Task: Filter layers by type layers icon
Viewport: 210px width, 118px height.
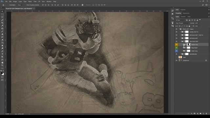Action: [192, 20]
